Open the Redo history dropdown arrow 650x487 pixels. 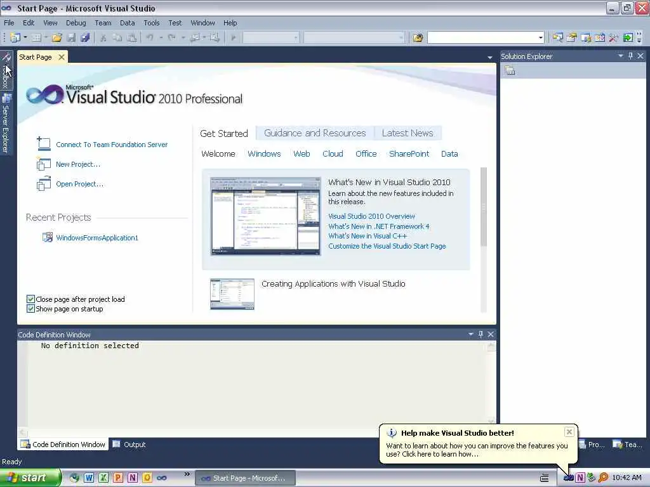point(183,37)
